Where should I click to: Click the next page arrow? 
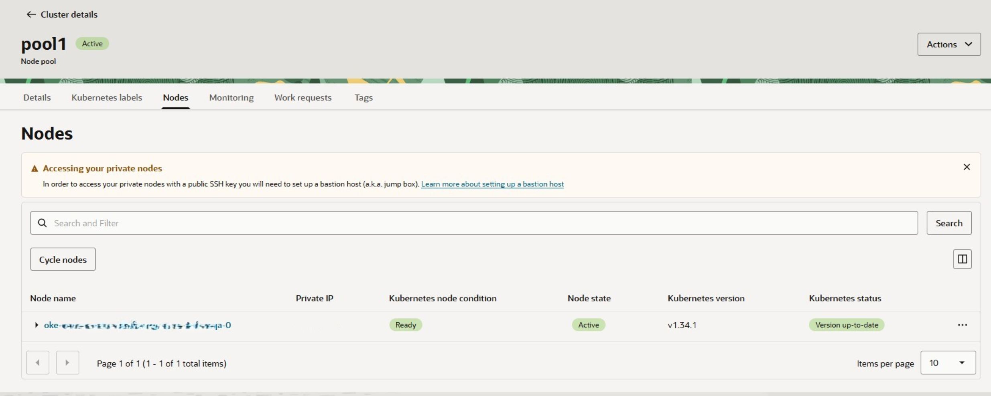point(67,362)
